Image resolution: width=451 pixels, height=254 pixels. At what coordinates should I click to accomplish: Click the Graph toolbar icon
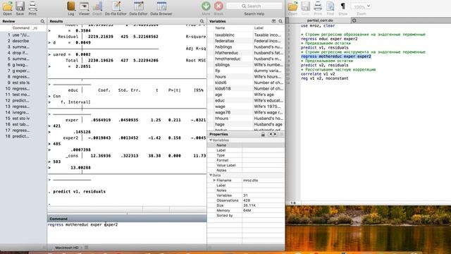[97, 6]
